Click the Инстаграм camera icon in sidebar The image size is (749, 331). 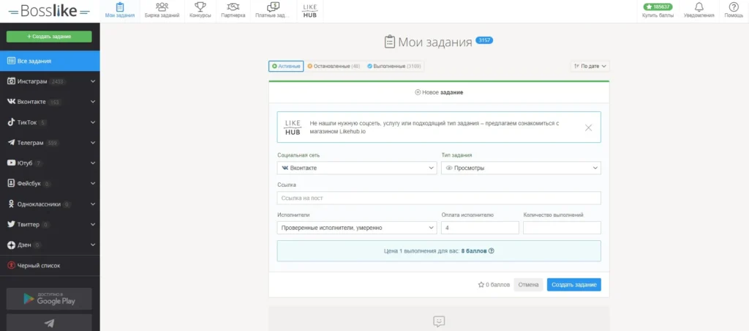coord(12,81)
